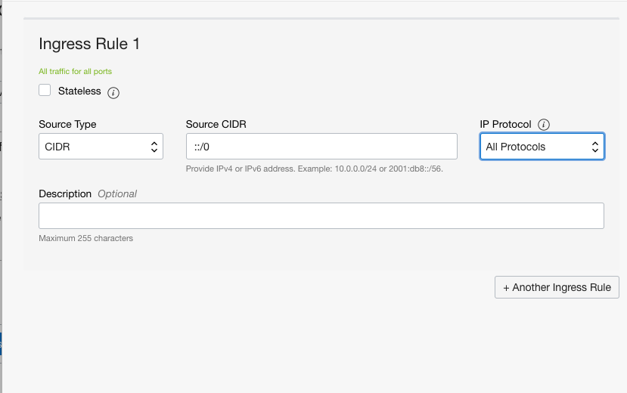
Task: Enable the Stateless checkbox
Action: pos(45,91)
